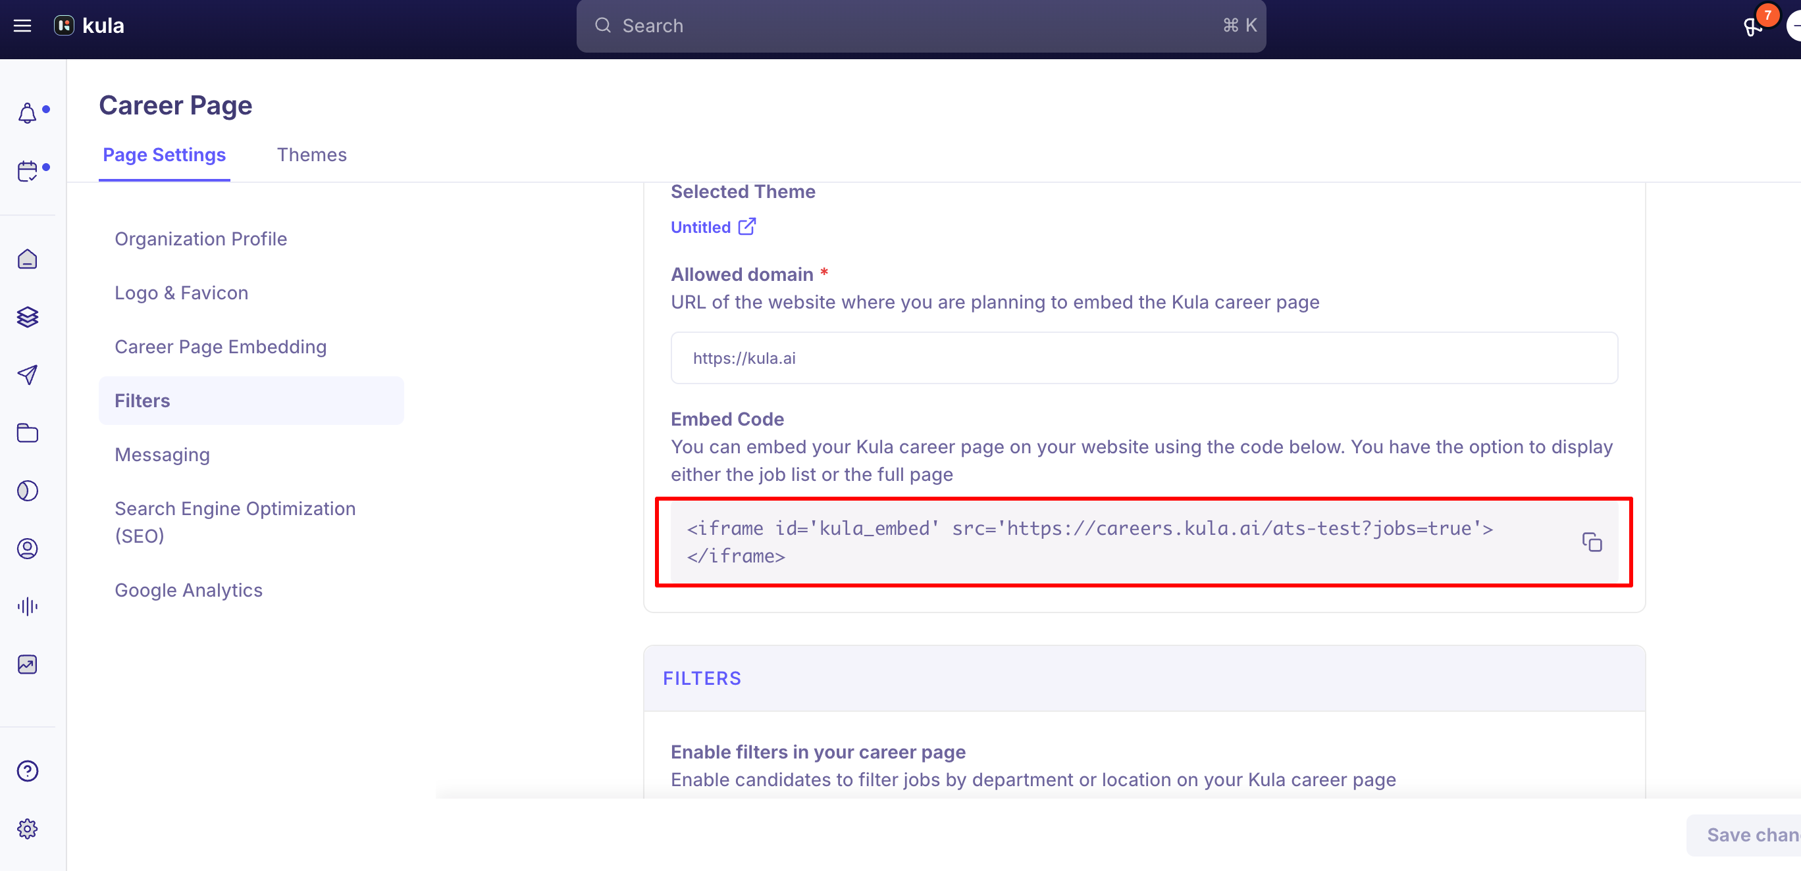
Task: Go to the home icon
Action: pyautogui.click(x=27, y=259)
